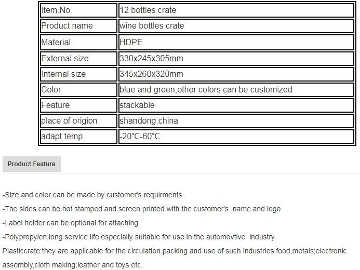Click the Polypropylen long service life line
The height and width of the screenshot is (270, 360).
pyautogui.click(x=139, y=237)
